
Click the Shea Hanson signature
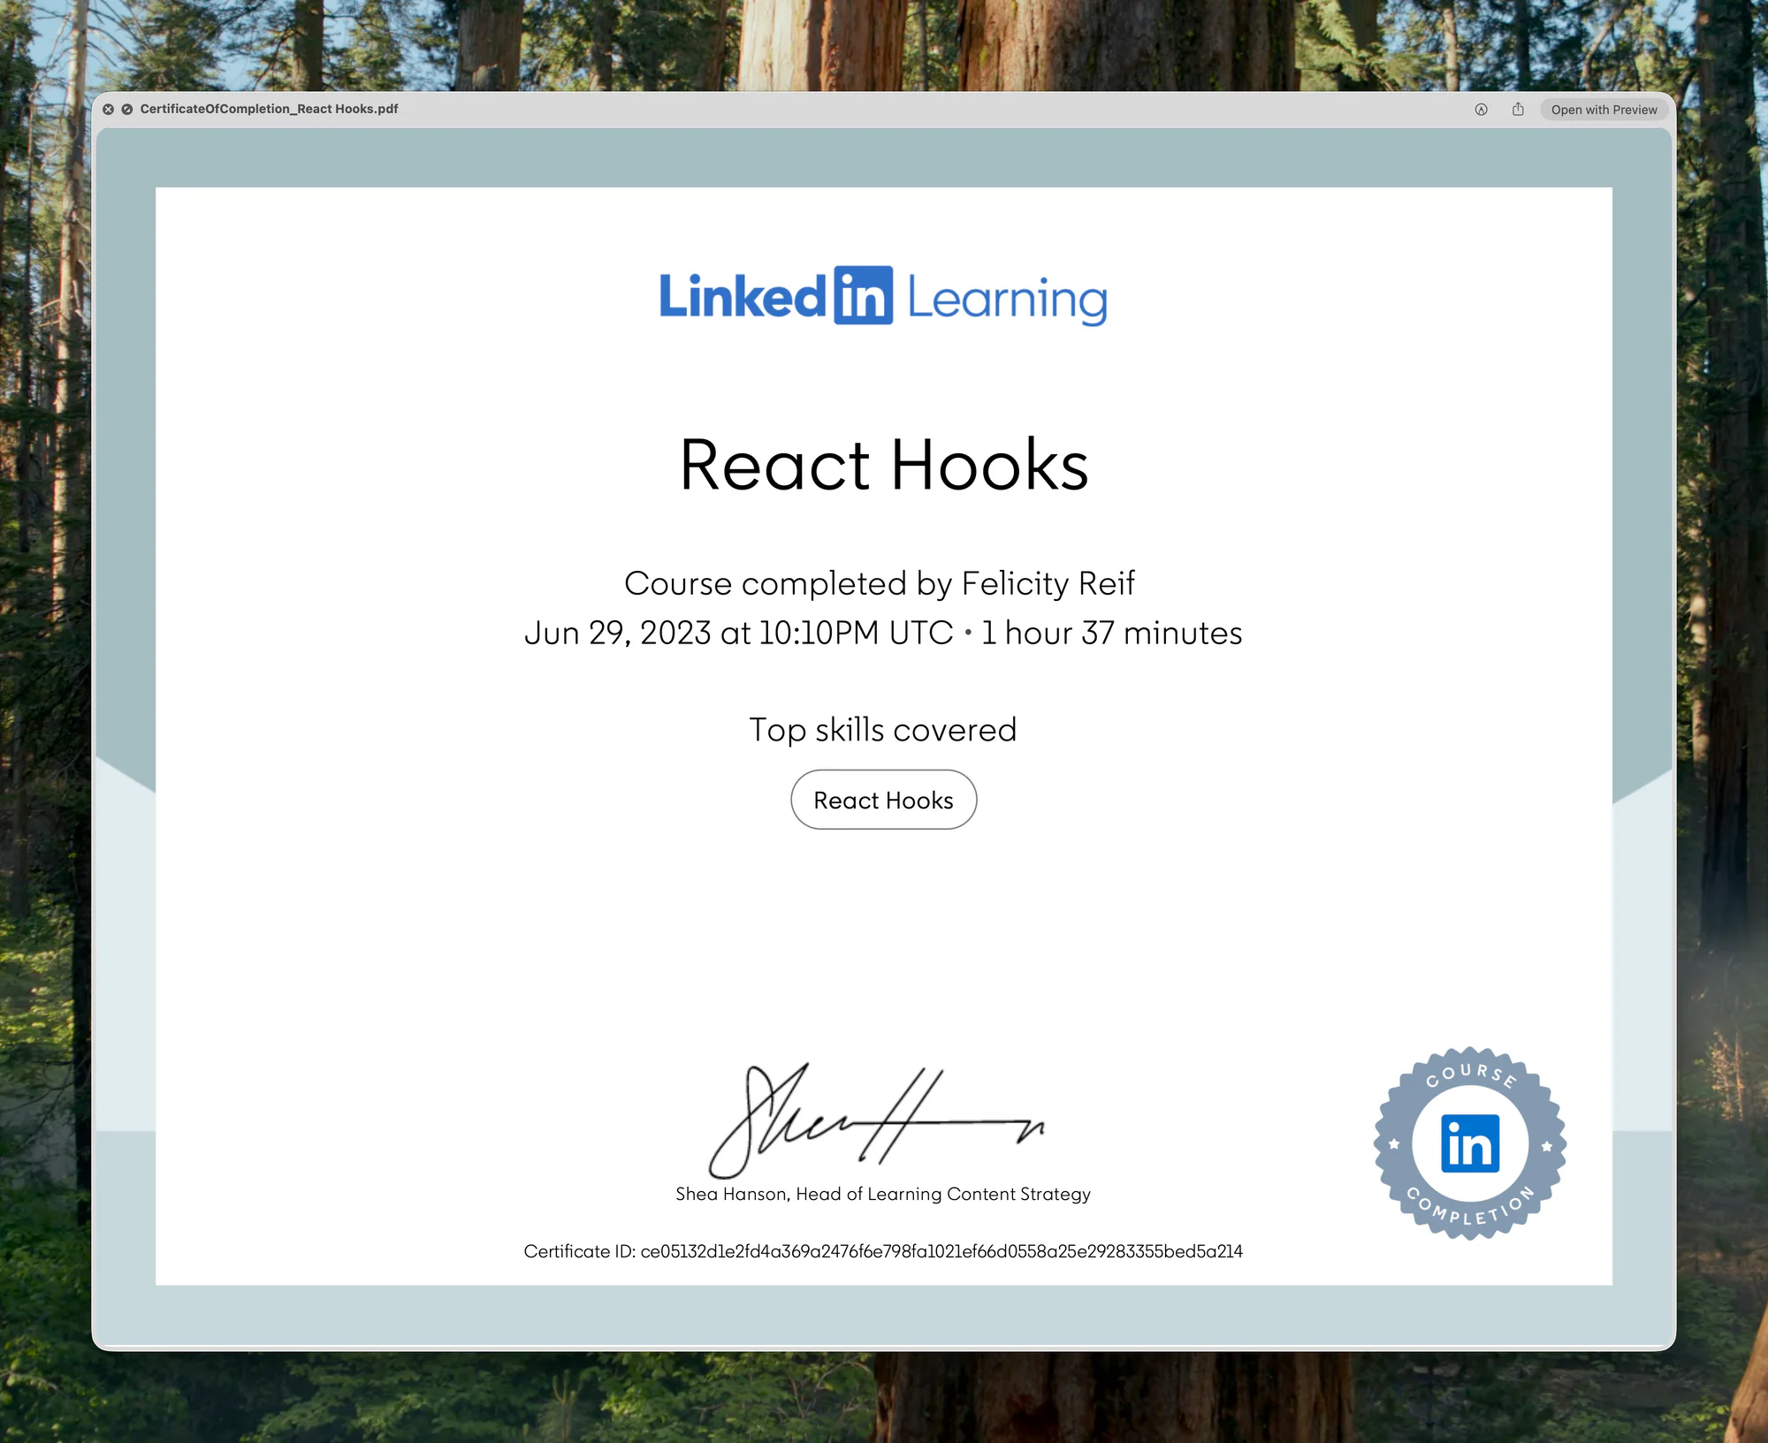tap(877, 1120)
